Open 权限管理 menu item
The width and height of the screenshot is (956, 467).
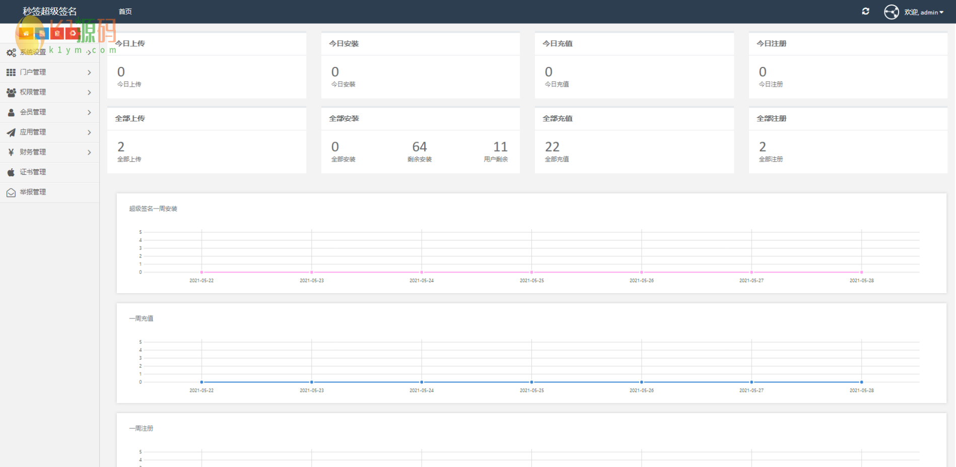(x=49, y=92)
